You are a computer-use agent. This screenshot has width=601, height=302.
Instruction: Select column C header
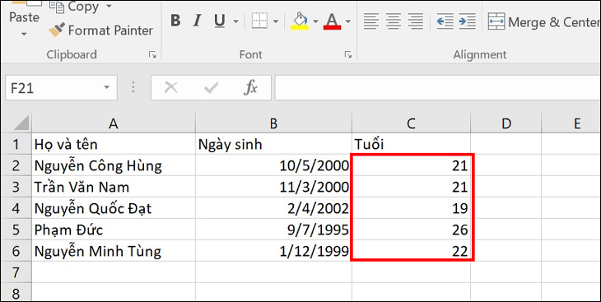pyautogui.click(x=412, y=123)
